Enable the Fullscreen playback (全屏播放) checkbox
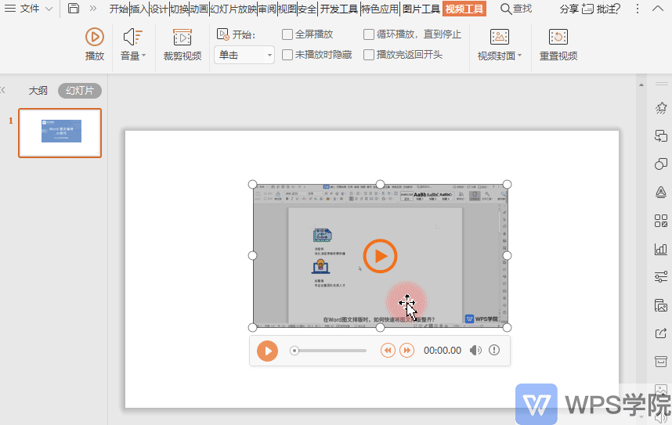The width and height of the screenshot is (672, 425). pos(287,34)
